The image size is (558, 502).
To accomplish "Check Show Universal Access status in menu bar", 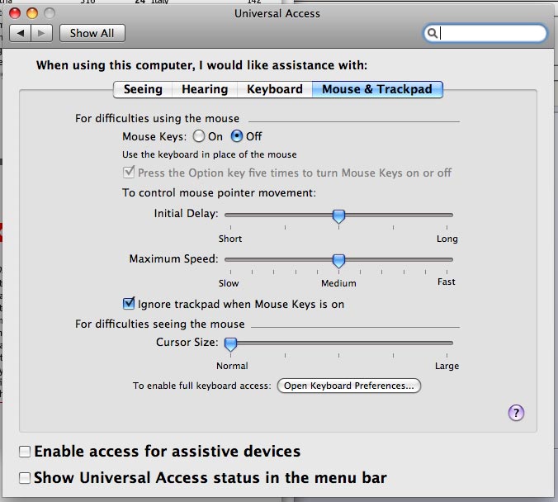I will pyautogui.click(x=25, y=478).
